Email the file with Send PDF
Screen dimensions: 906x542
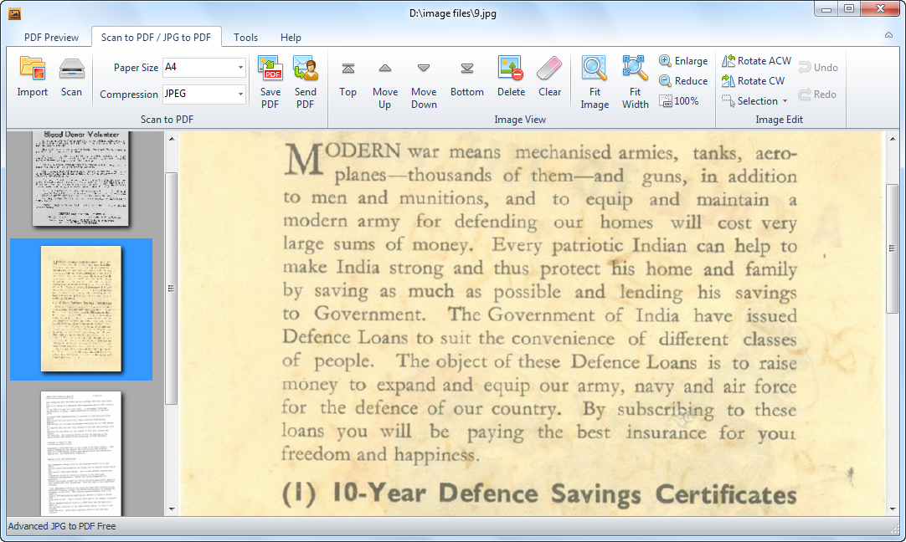point(306,82)
